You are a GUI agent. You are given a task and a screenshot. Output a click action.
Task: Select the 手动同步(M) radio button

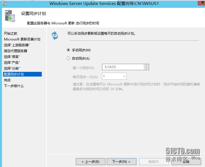click(68, 50)
